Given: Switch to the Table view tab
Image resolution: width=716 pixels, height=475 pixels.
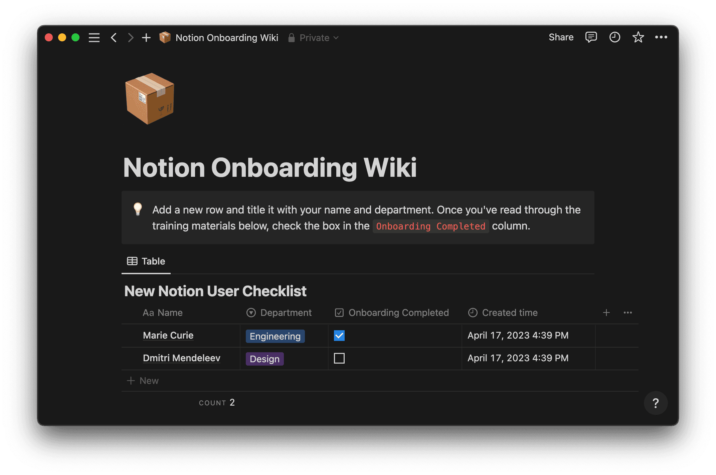Looking at the screenshot, I should [x=146, y=261].
